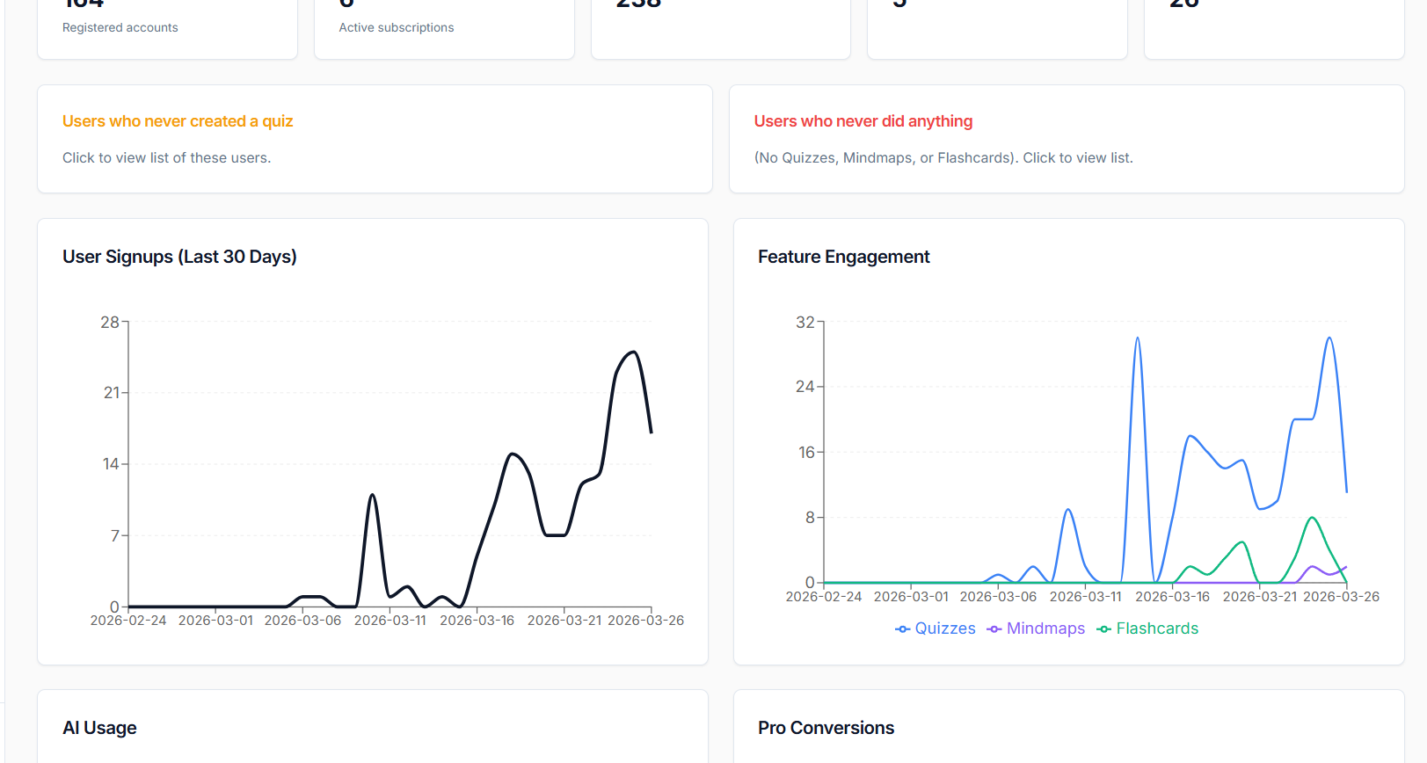Click the purple Mindmaps legend marker icon
1427x763 pixels.
pos(994,629)
